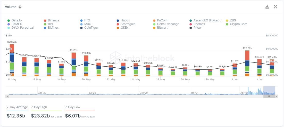Hide the Huobi series in legend
This screenshot has height=127, width=284.
click(x=124, y=20)
